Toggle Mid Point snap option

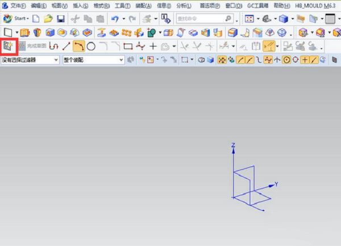coord(249,60)
